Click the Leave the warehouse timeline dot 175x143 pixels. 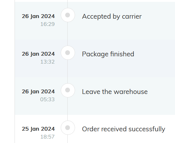pos(68,90)
